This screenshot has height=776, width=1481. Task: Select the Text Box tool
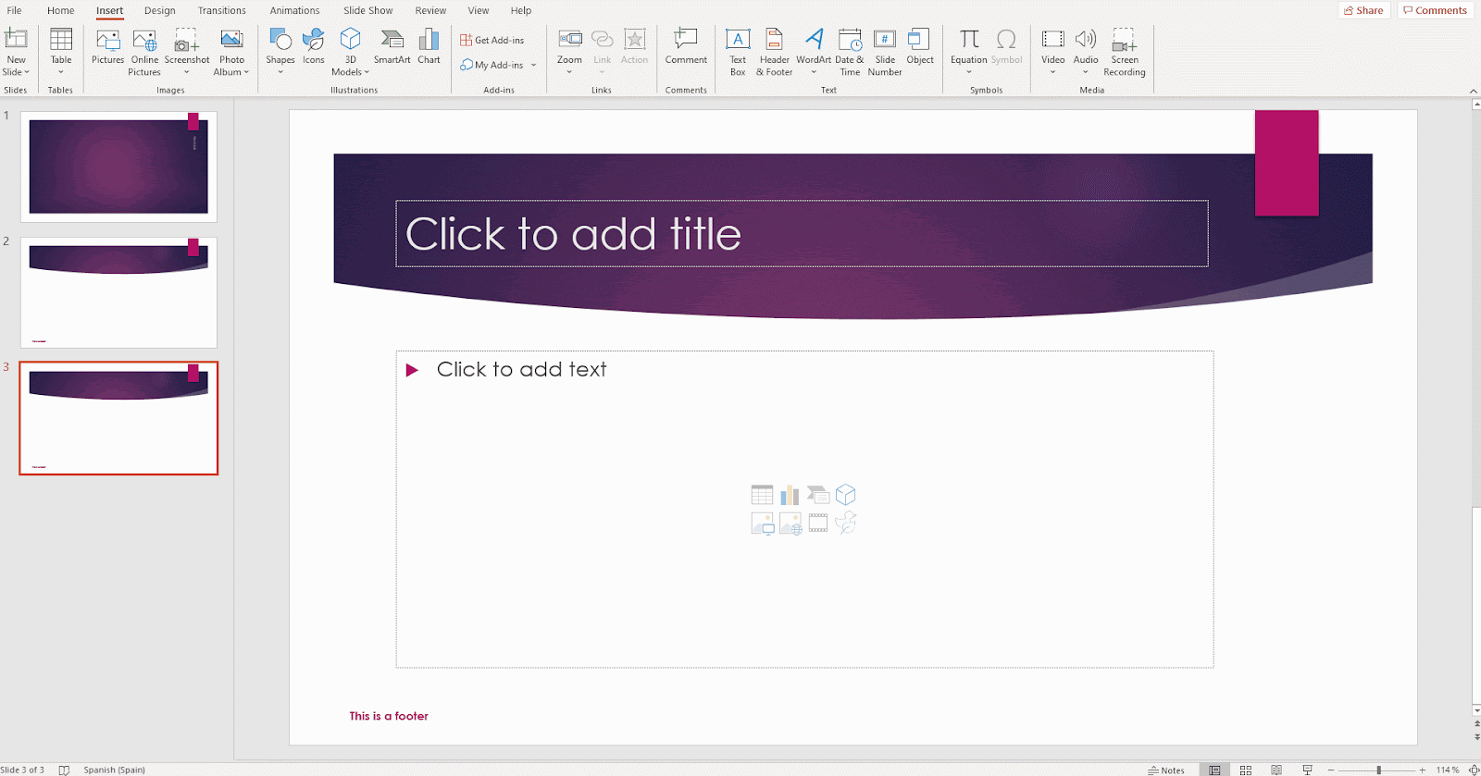(x=738, y=53)
